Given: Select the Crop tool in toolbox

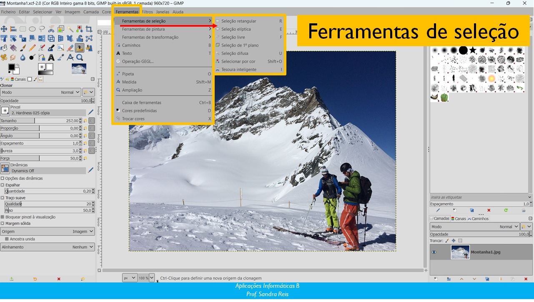Looking at the screenshot, I should 89,29.
